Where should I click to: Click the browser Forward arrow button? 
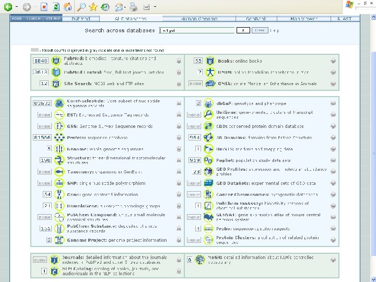(x=27, y=7)
